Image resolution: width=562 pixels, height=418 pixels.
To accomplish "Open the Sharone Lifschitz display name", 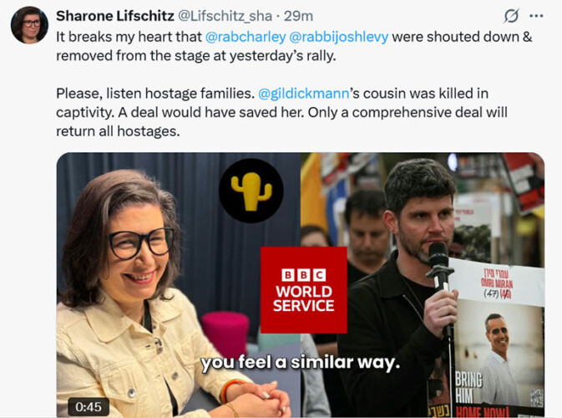I will tap(115, 16).
